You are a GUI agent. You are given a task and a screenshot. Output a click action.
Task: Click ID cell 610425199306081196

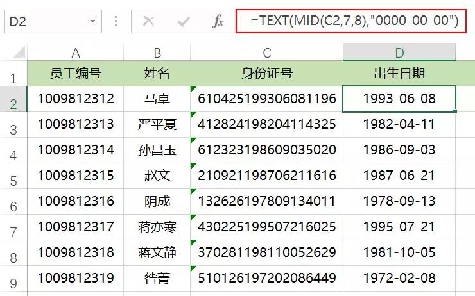click(x=266, y=99)
